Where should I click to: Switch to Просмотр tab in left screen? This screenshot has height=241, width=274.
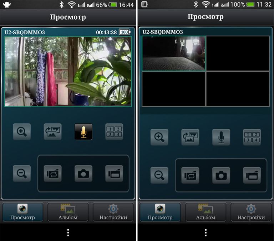23,212
